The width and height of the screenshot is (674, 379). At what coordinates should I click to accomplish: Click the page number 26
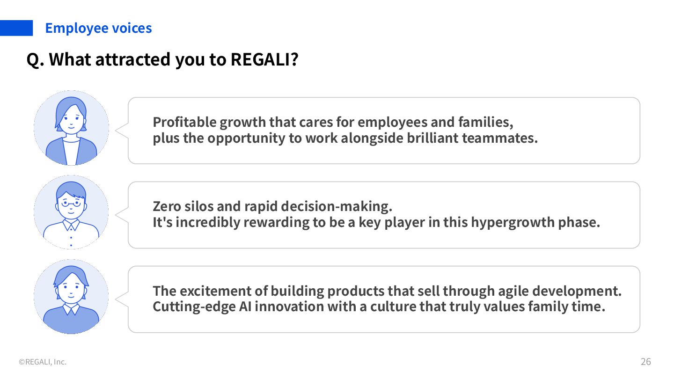pos(646,361)
